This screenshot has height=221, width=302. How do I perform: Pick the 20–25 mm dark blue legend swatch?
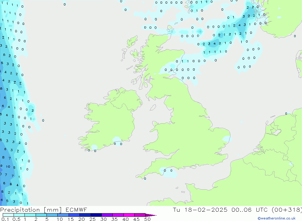[85, 215]
